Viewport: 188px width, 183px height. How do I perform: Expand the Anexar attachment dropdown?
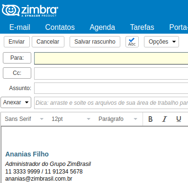[16, 102]
